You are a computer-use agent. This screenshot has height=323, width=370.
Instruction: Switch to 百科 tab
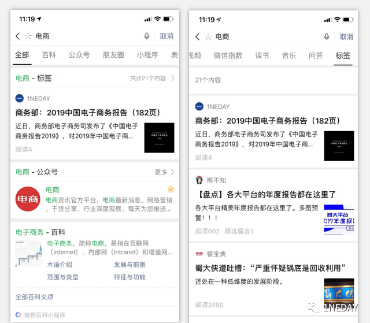49,55
